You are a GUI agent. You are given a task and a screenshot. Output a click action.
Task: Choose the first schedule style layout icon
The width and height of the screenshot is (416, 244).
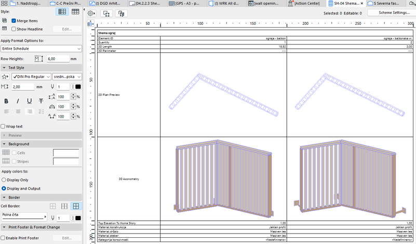click(x=62, y=11)
